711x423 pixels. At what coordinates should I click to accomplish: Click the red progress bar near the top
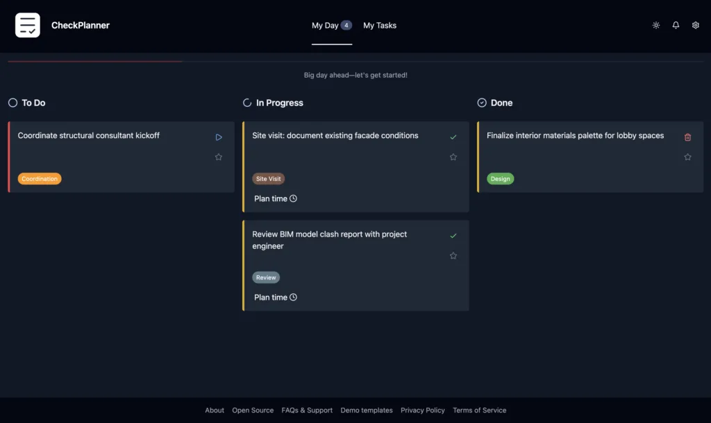pos(94,60)
